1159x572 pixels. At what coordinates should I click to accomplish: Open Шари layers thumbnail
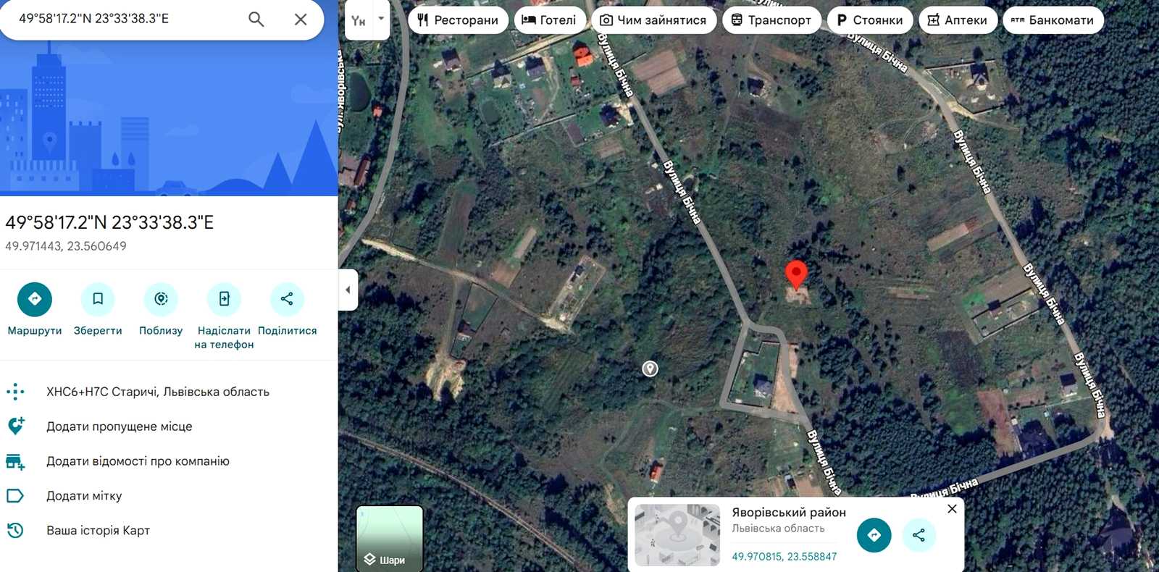[390, 538]
